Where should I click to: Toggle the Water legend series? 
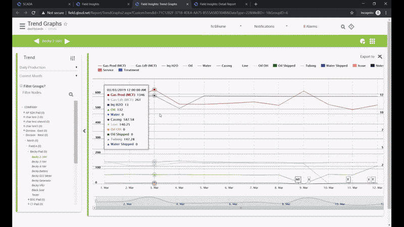[205, 66]
